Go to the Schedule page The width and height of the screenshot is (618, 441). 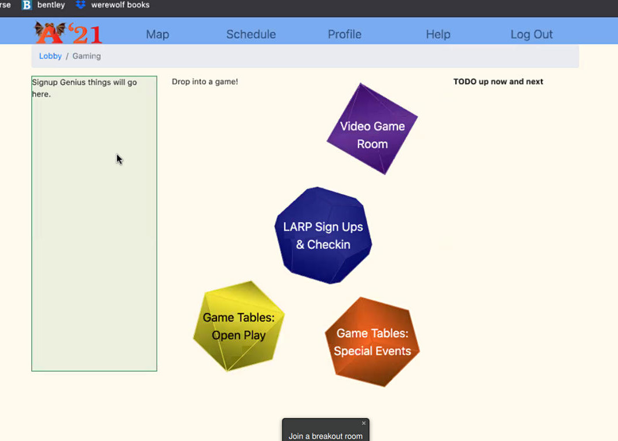[x=251, y=34]
